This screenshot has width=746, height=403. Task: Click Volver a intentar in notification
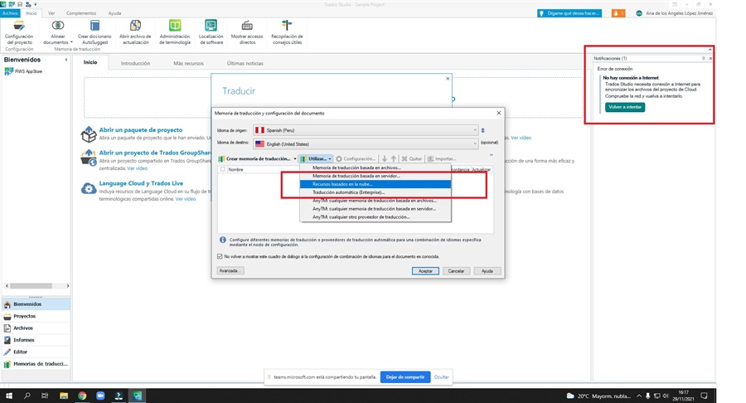(x=625, y=107)
